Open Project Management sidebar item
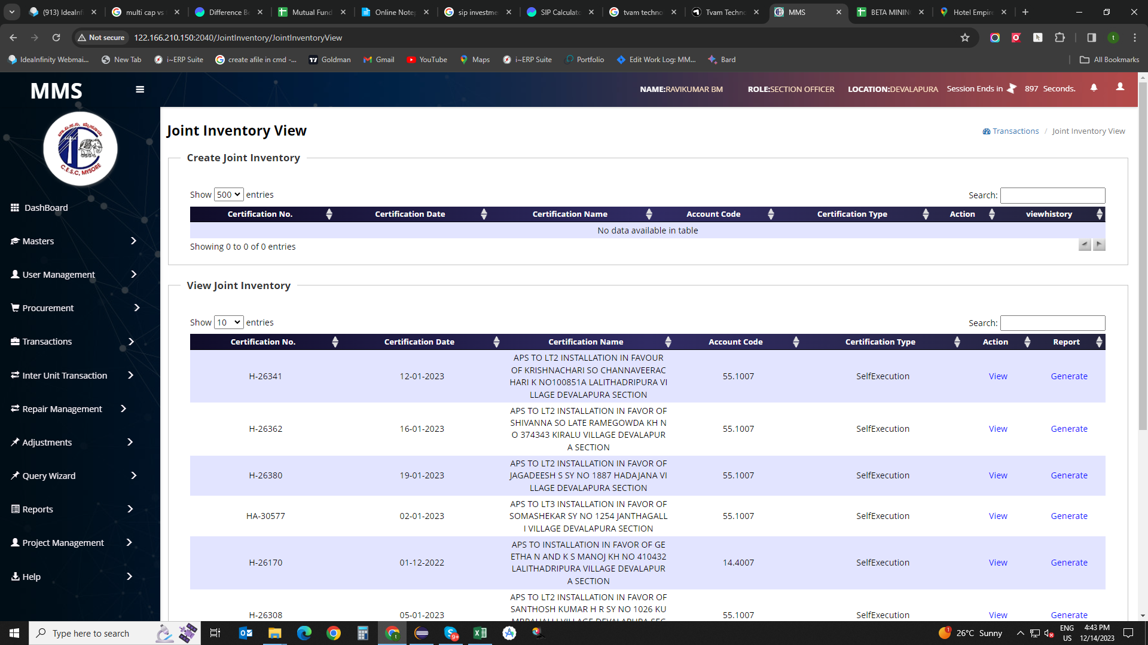The height and width of the screenshot is (645, 1148). (x=72, y=543)
